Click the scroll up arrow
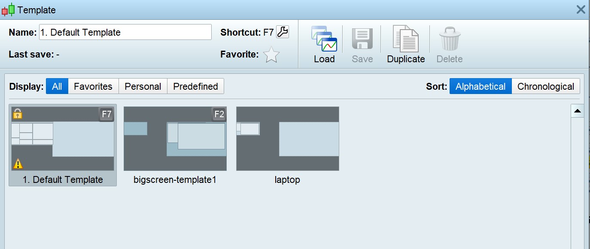 coord(577,111)
